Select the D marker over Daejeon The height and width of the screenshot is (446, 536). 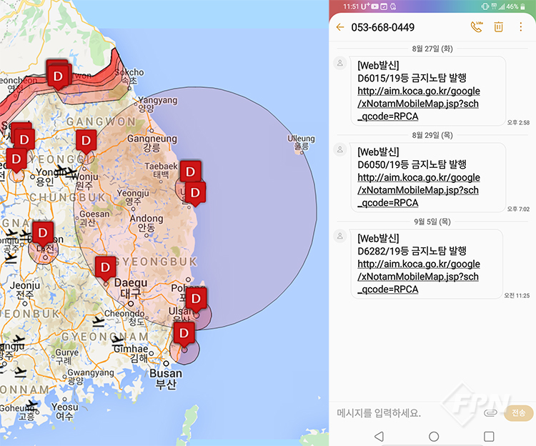43,232
